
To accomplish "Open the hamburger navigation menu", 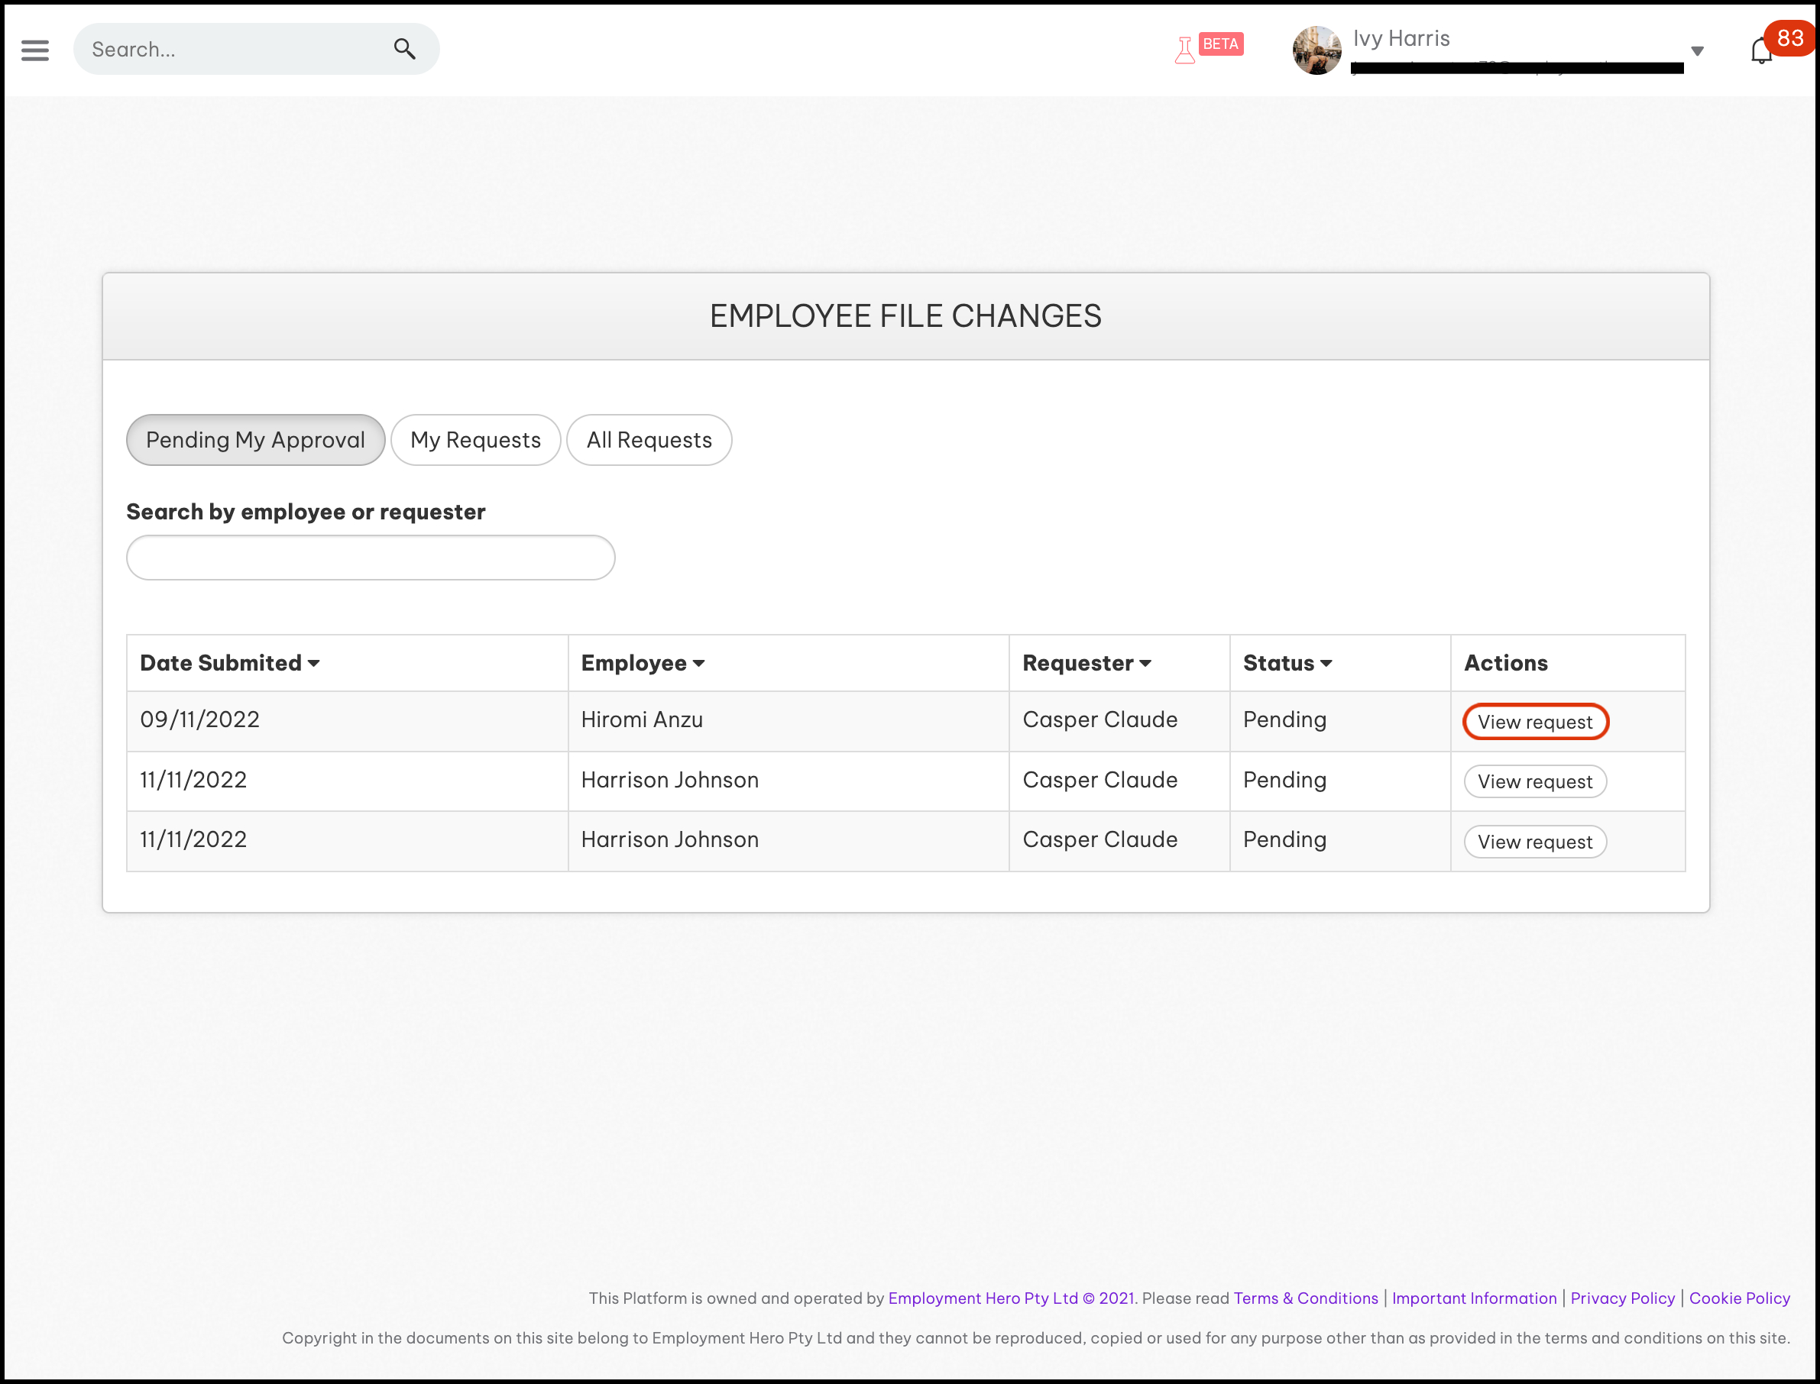I will [x=34, y=50].
